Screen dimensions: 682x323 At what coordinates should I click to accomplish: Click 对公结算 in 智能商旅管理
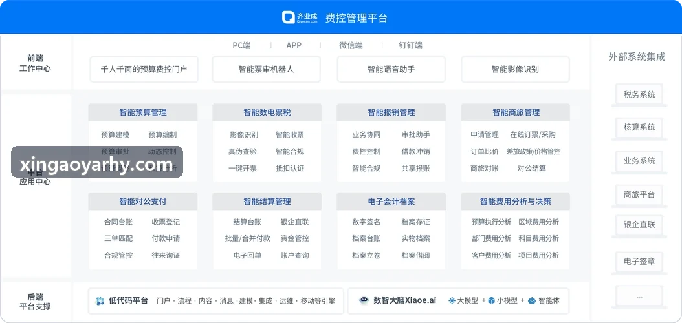(x=531, y=169)
